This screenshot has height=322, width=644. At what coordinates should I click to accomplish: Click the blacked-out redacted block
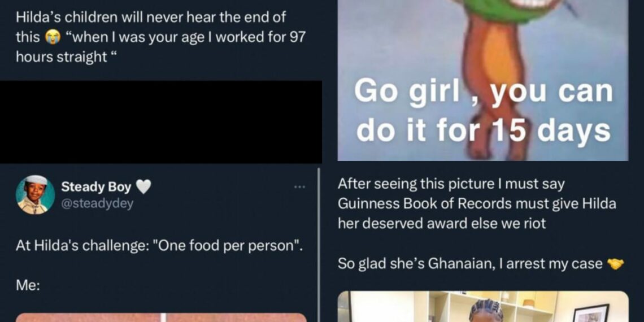pos(161,121)
